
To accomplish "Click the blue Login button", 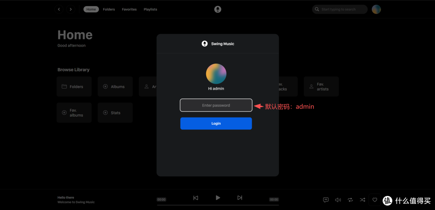I will [216, 124].
